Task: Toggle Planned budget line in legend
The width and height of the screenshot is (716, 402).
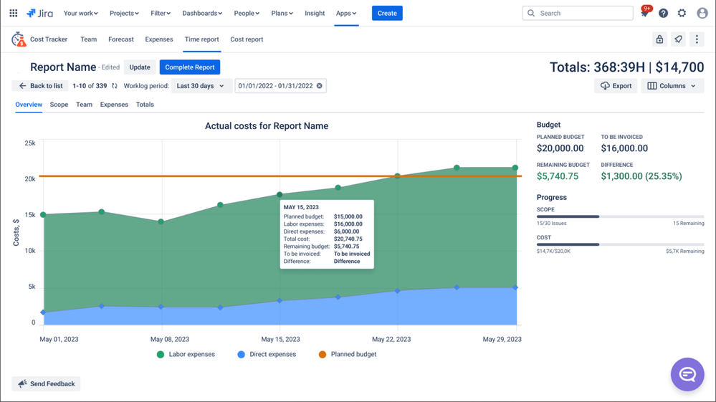Action: (x=347, y=354)
